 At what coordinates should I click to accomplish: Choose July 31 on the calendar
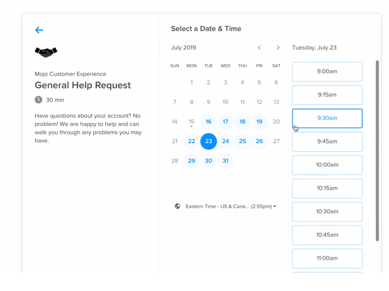point(225,161)
